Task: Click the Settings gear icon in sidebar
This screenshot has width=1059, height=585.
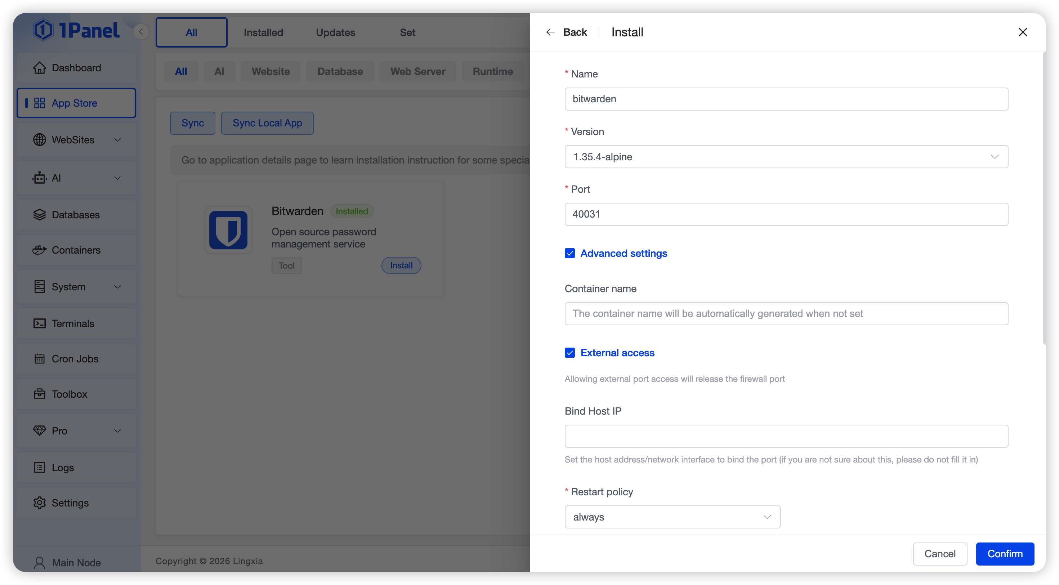Action: 40,503
